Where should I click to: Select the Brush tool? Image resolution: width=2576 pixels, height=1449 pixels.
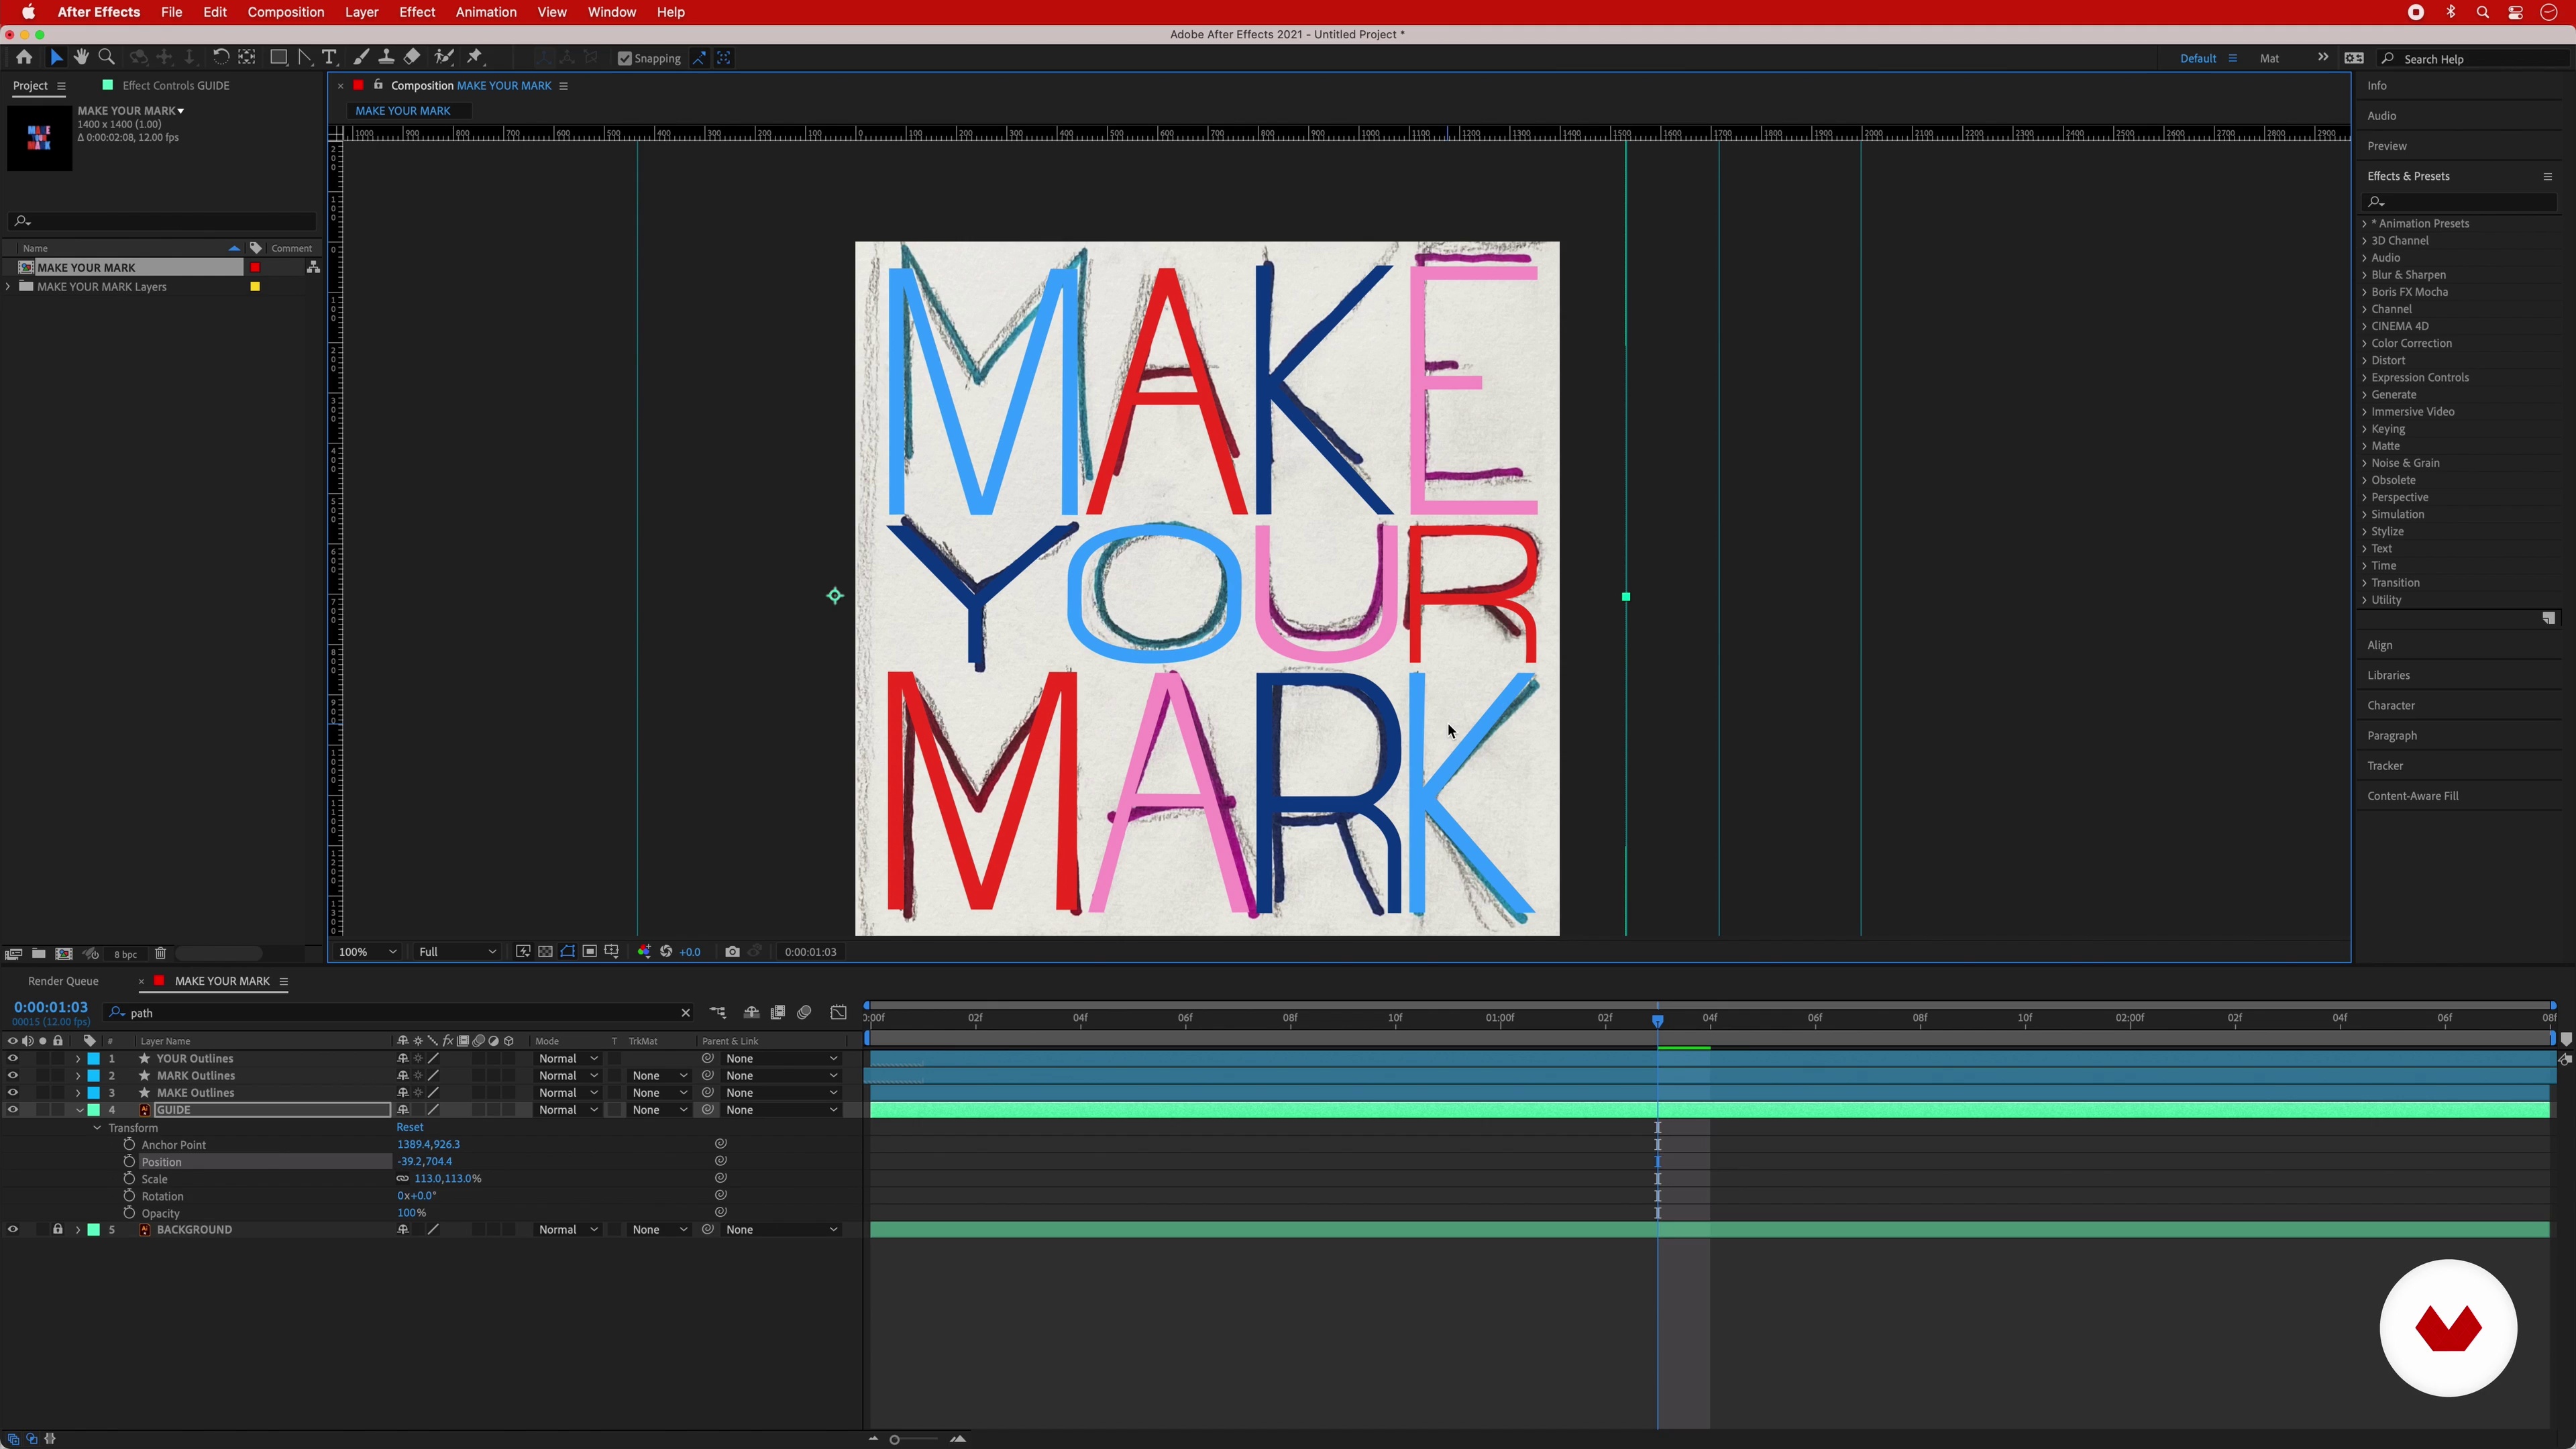361,58
